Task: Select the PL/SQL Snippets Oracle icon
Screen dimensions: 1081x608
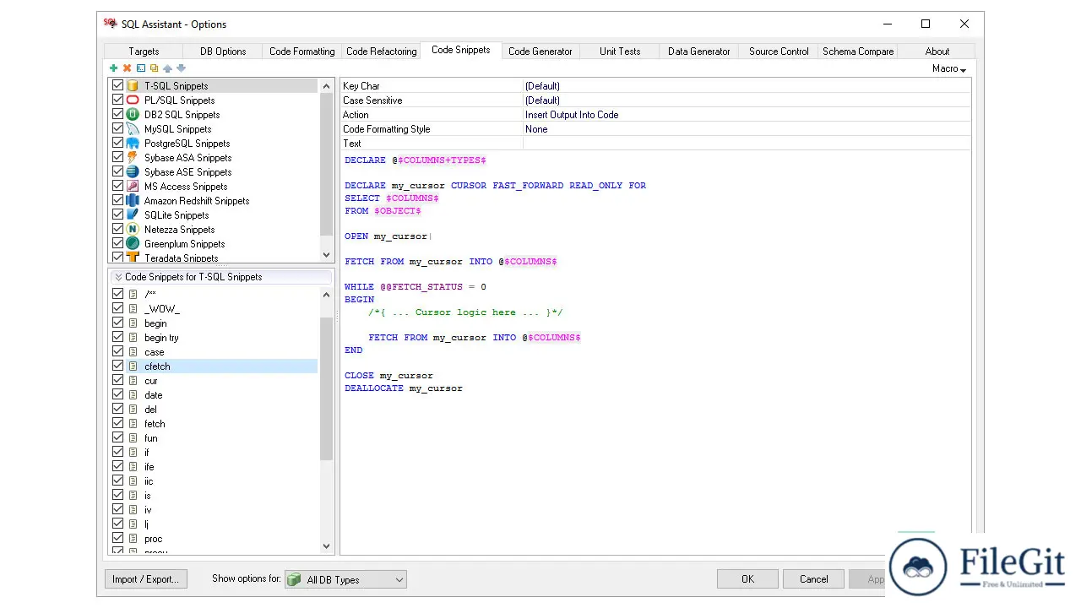Action: (133, 100)
